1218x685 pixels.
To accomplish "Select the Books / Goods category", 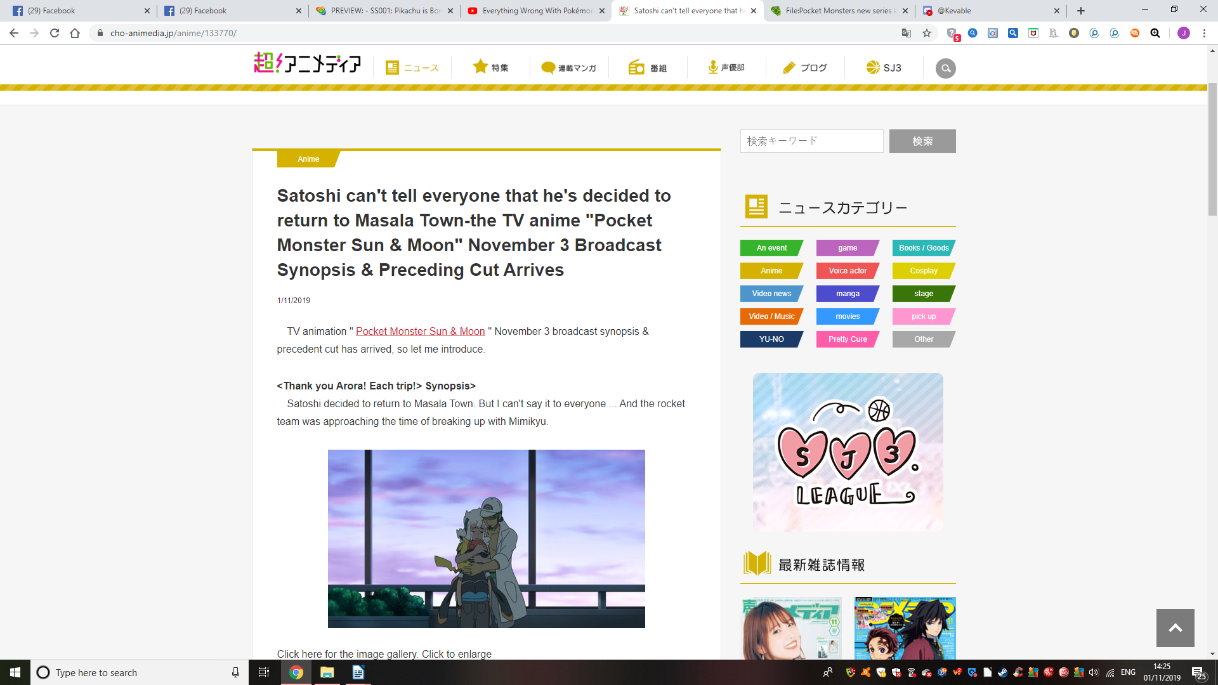I will pos(924,248).
